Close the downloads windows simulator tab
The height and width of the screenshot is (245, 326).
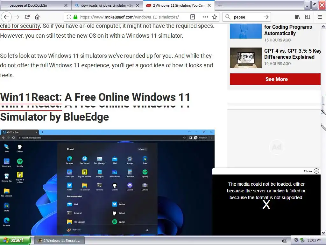tap(138, 5)
